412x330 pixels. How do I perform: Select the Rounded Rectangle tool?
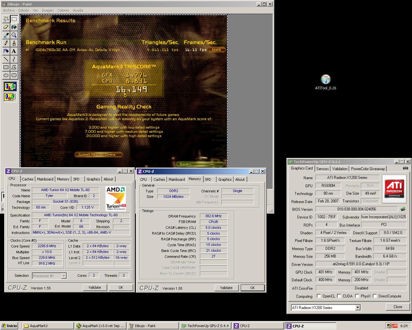(x=14, y=75)
